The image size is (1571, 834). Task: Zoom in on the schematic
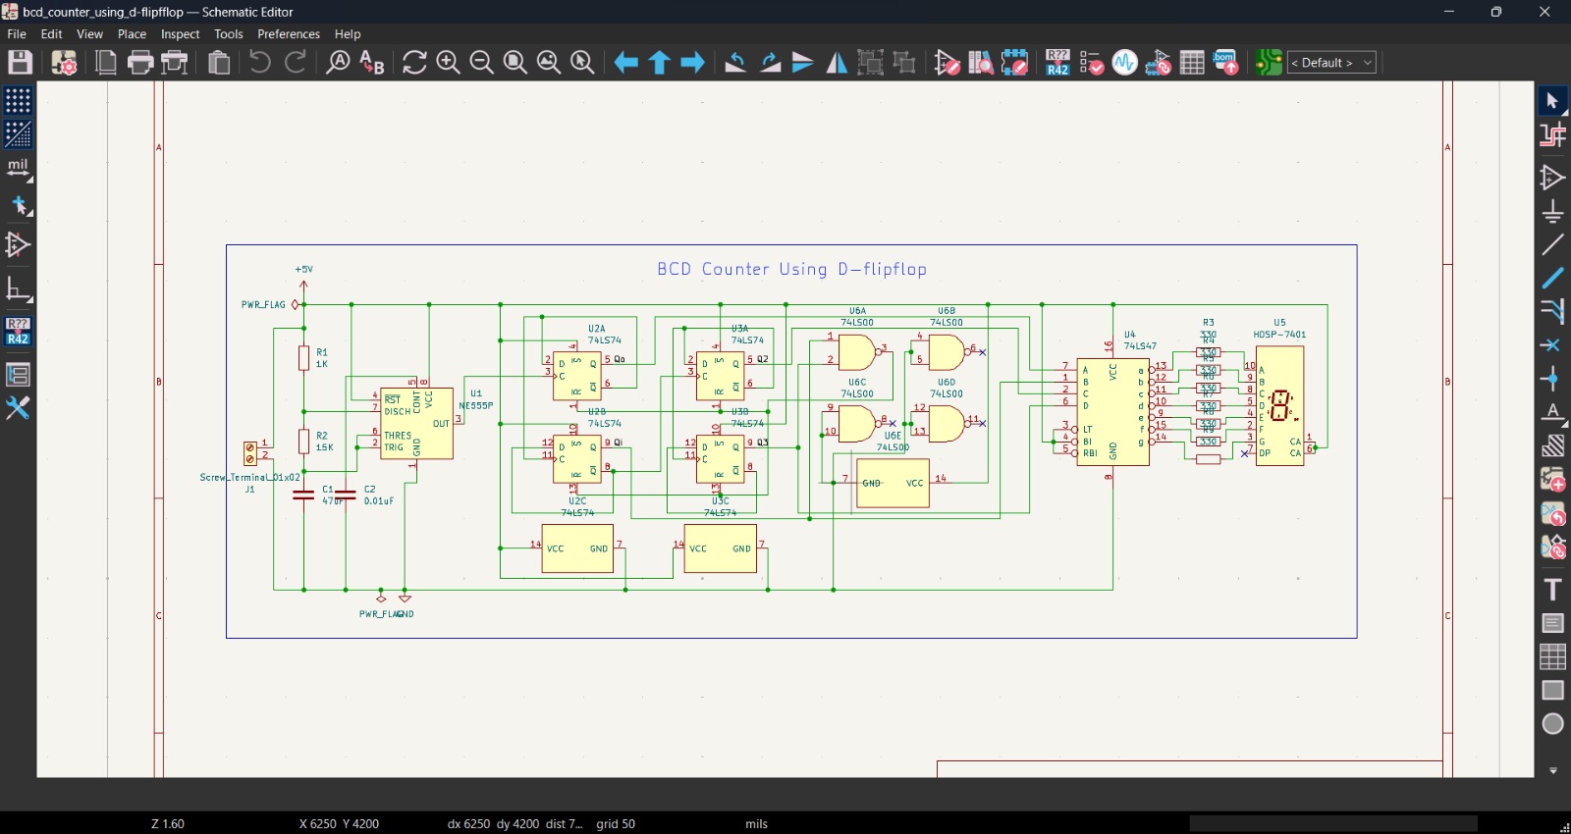[x=448, y=63]
